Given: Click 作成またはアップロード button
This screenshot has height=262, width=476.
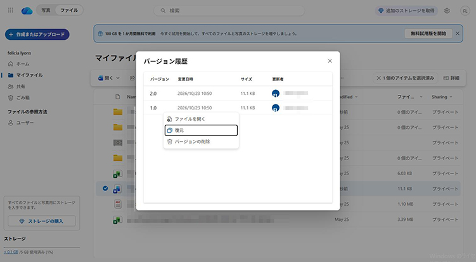Looking at the screenshot, I should point(37,34).
